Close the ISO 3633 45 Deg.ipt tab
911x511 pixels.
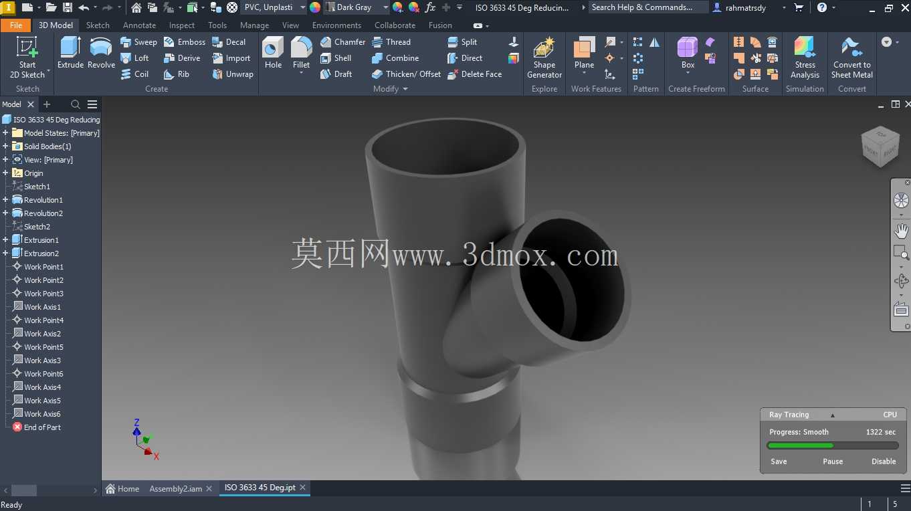click(302, 488)
